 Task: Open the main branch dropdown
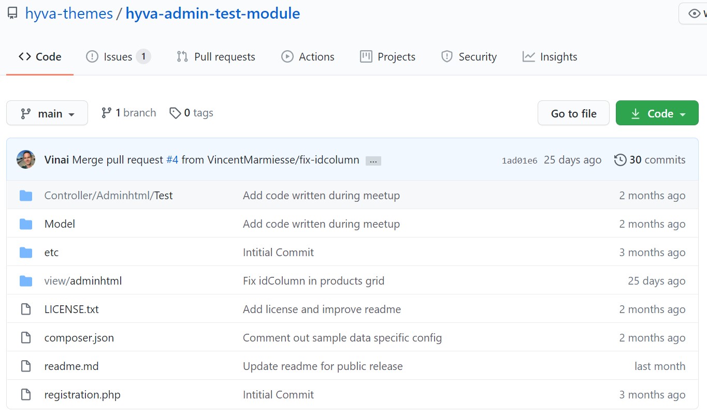pos(47,113)
